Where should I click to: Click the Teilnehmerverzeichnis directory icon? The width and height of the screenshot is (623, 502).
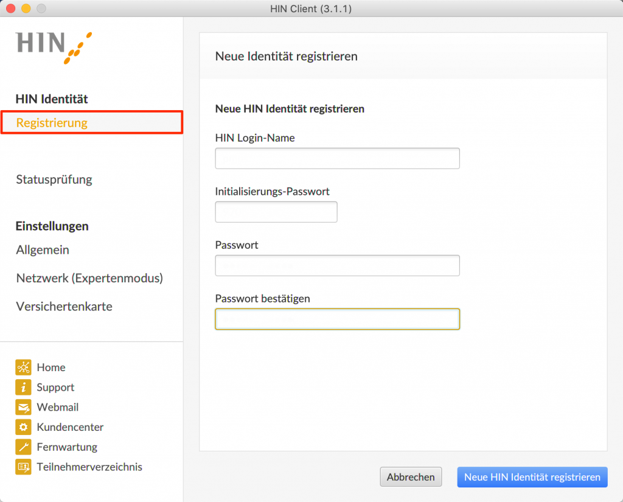click(23, 467)
